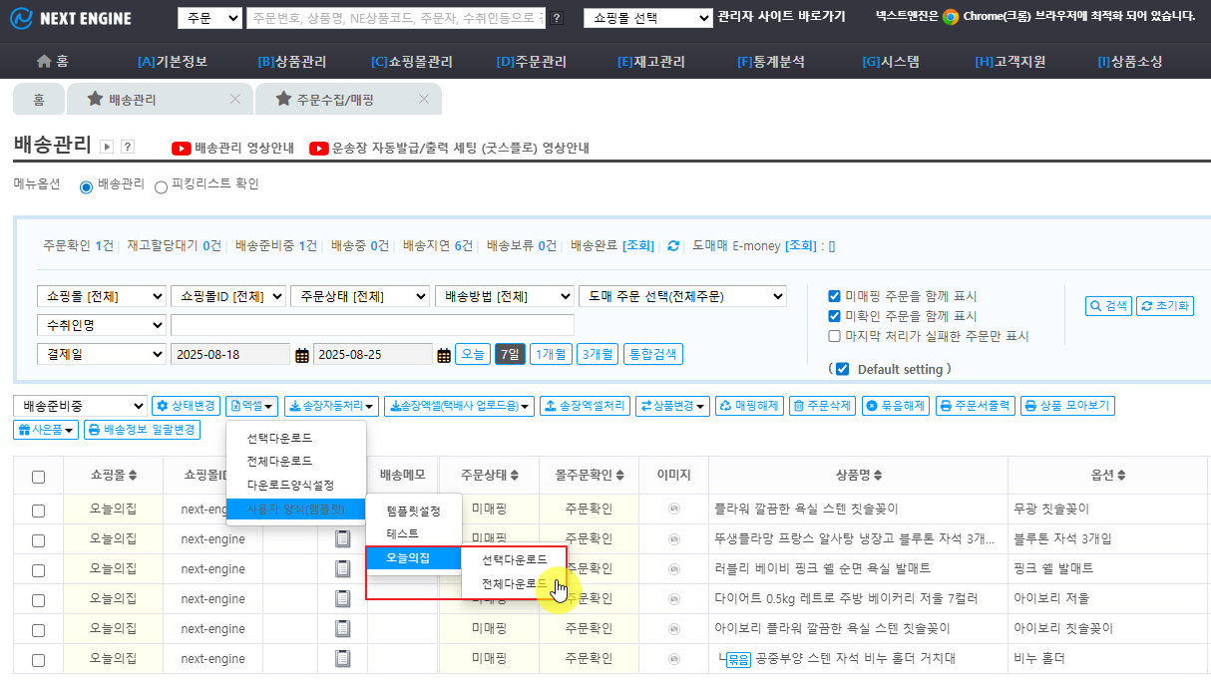Close the 주문수집/매핑 tab
This screenshot has width=1211, height=682.
pos(424,99)
